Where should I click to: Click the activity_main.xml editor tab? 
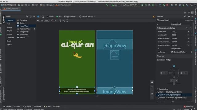coord(12,9)
